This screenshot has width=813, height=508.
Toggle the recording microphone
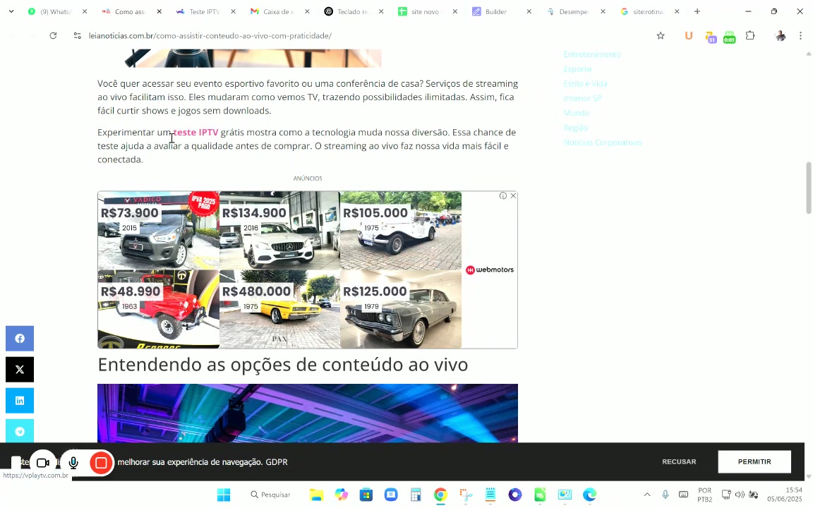click(x=73, y=463)
